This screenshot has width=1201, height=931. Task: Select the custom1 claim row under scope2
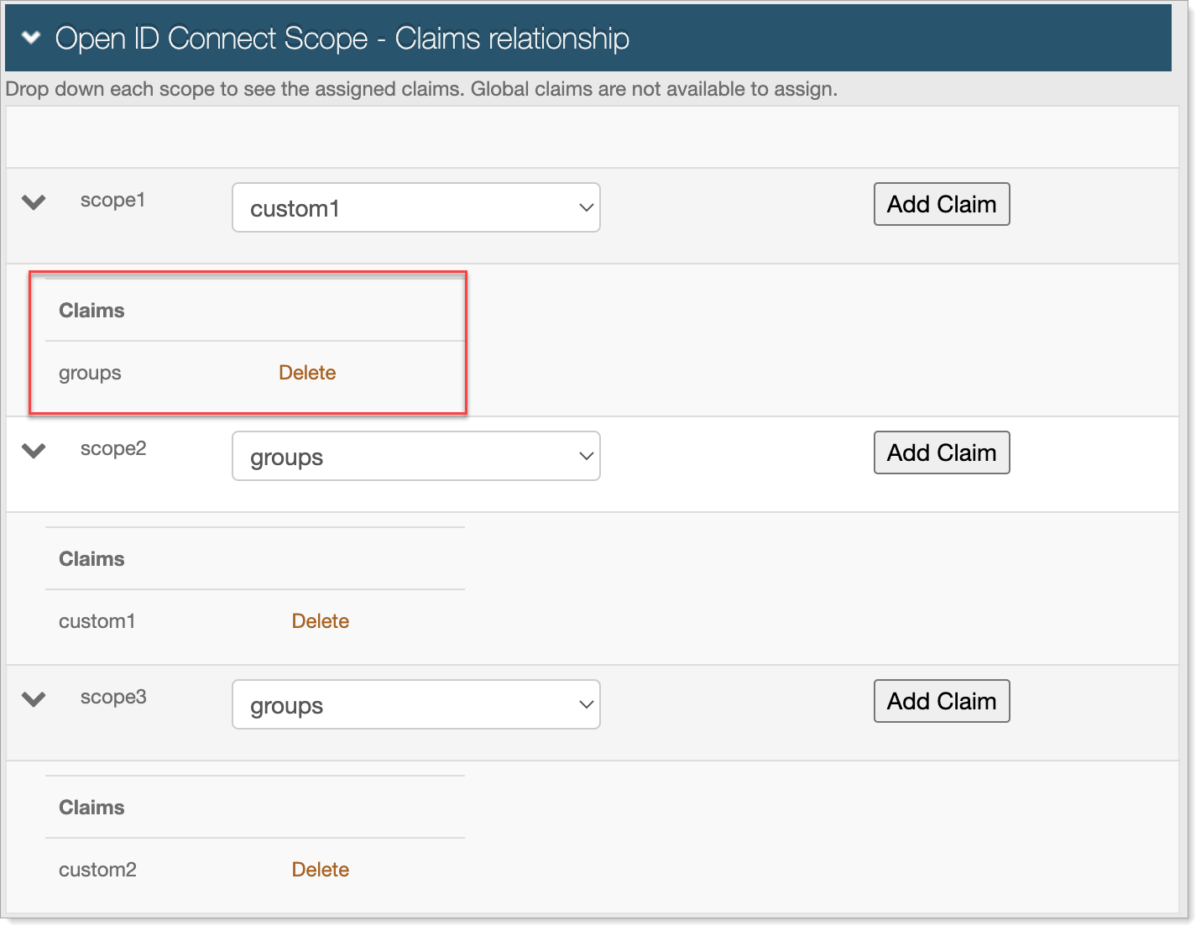pyautogui.click(x=97, y=621)
